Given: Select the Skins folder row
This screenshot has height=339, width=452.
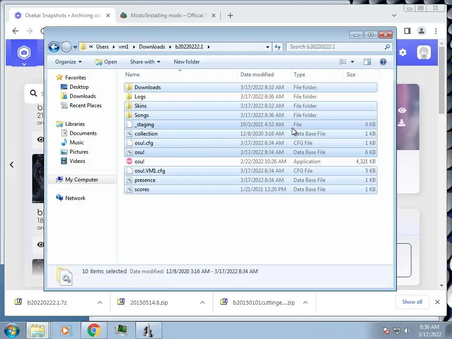Looking at the screenshot, I should point(251,106).
